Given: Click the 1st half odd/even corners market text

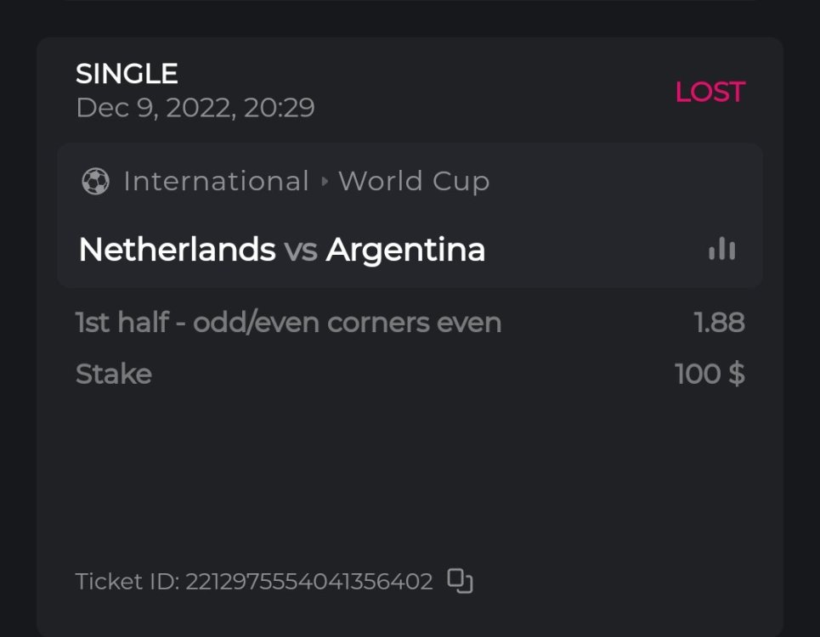Looking at the screenshot, I should point(255,323).
